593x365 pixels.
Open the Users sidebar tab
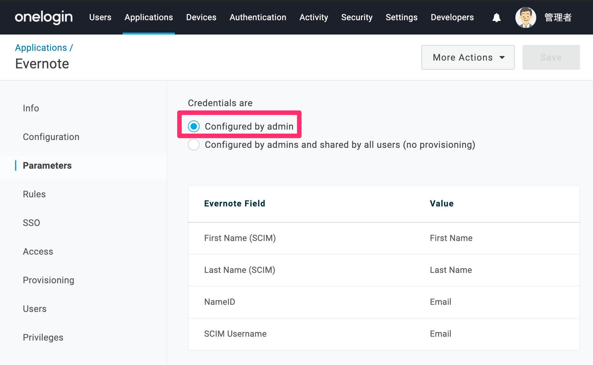click(35, 309)
